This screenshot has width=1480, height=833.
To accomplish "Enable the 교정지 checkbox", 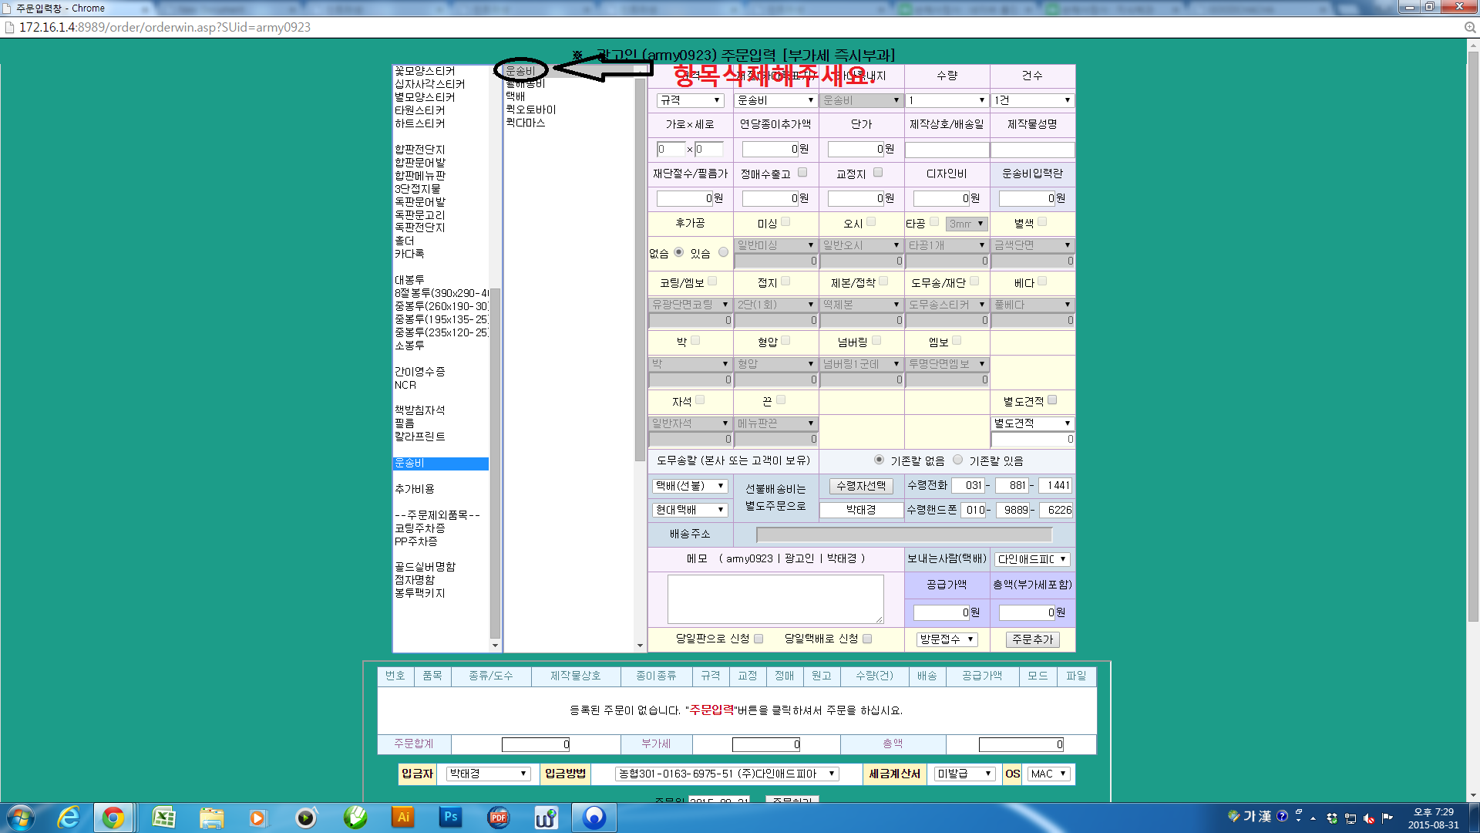I will pos(878,173).
